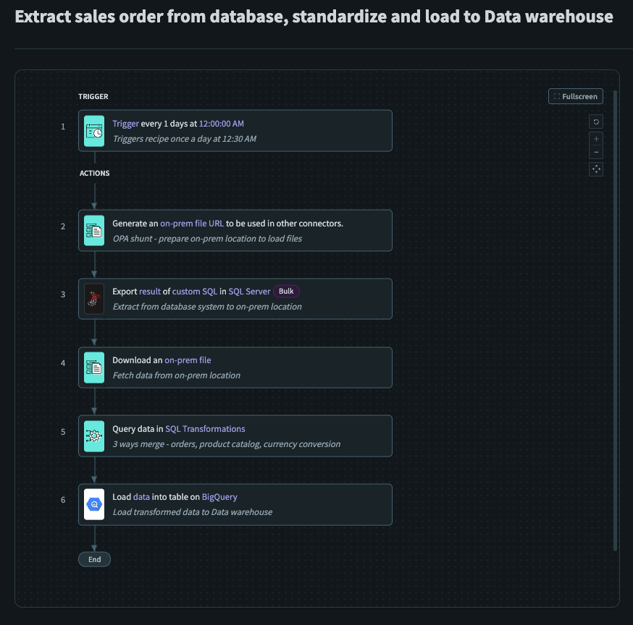Click the End node of the recipe
This screenshot has height=625, width=633.
click(x=94, y=559)
